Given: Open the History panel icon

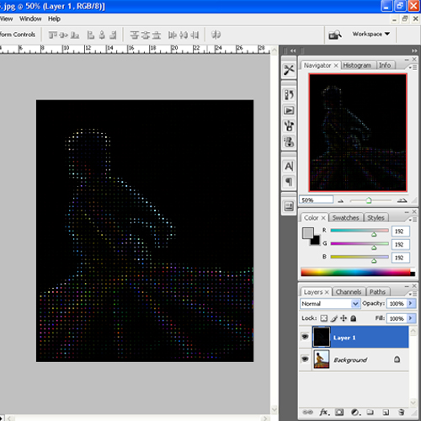Looking at the screenshot, I should click(x=289, y=95).
